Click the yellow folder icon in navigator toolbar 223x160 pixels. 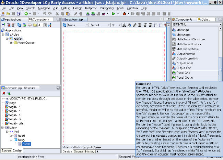35,25
